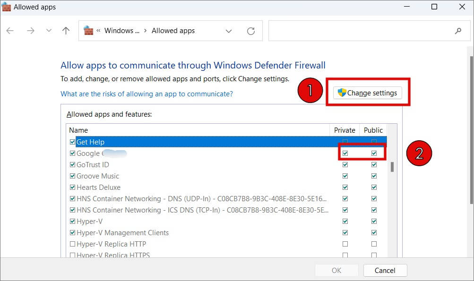Maximize the Allowed apps window
The width and height of the screenshot is (474, 281).
pos(434,7)
